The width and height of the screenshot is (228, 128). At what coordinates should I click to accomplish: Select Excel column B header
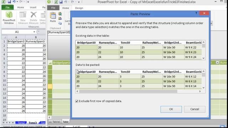click(36, 37)
